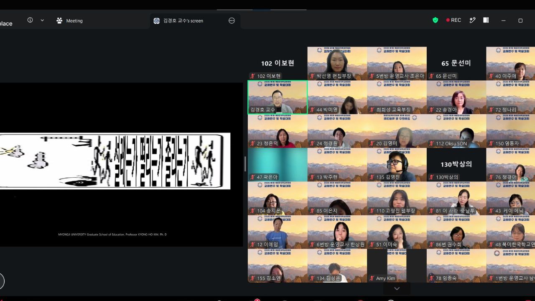Click the muted mic icon for 134 김성은
Screen dimensions: 535x301
(x=312, y=278)
